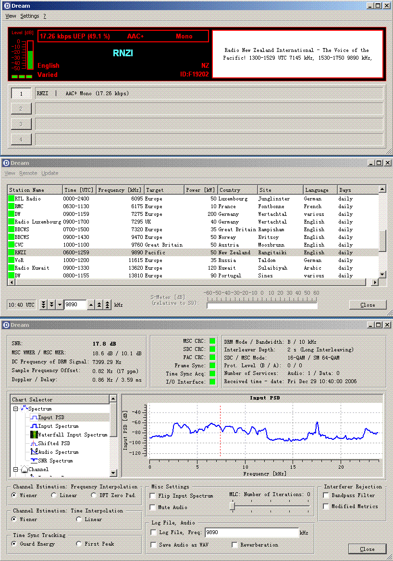This screenshot has height=561, width=393.
Task: Collapse the Spectrum tree node
Action: pos(15,409)
